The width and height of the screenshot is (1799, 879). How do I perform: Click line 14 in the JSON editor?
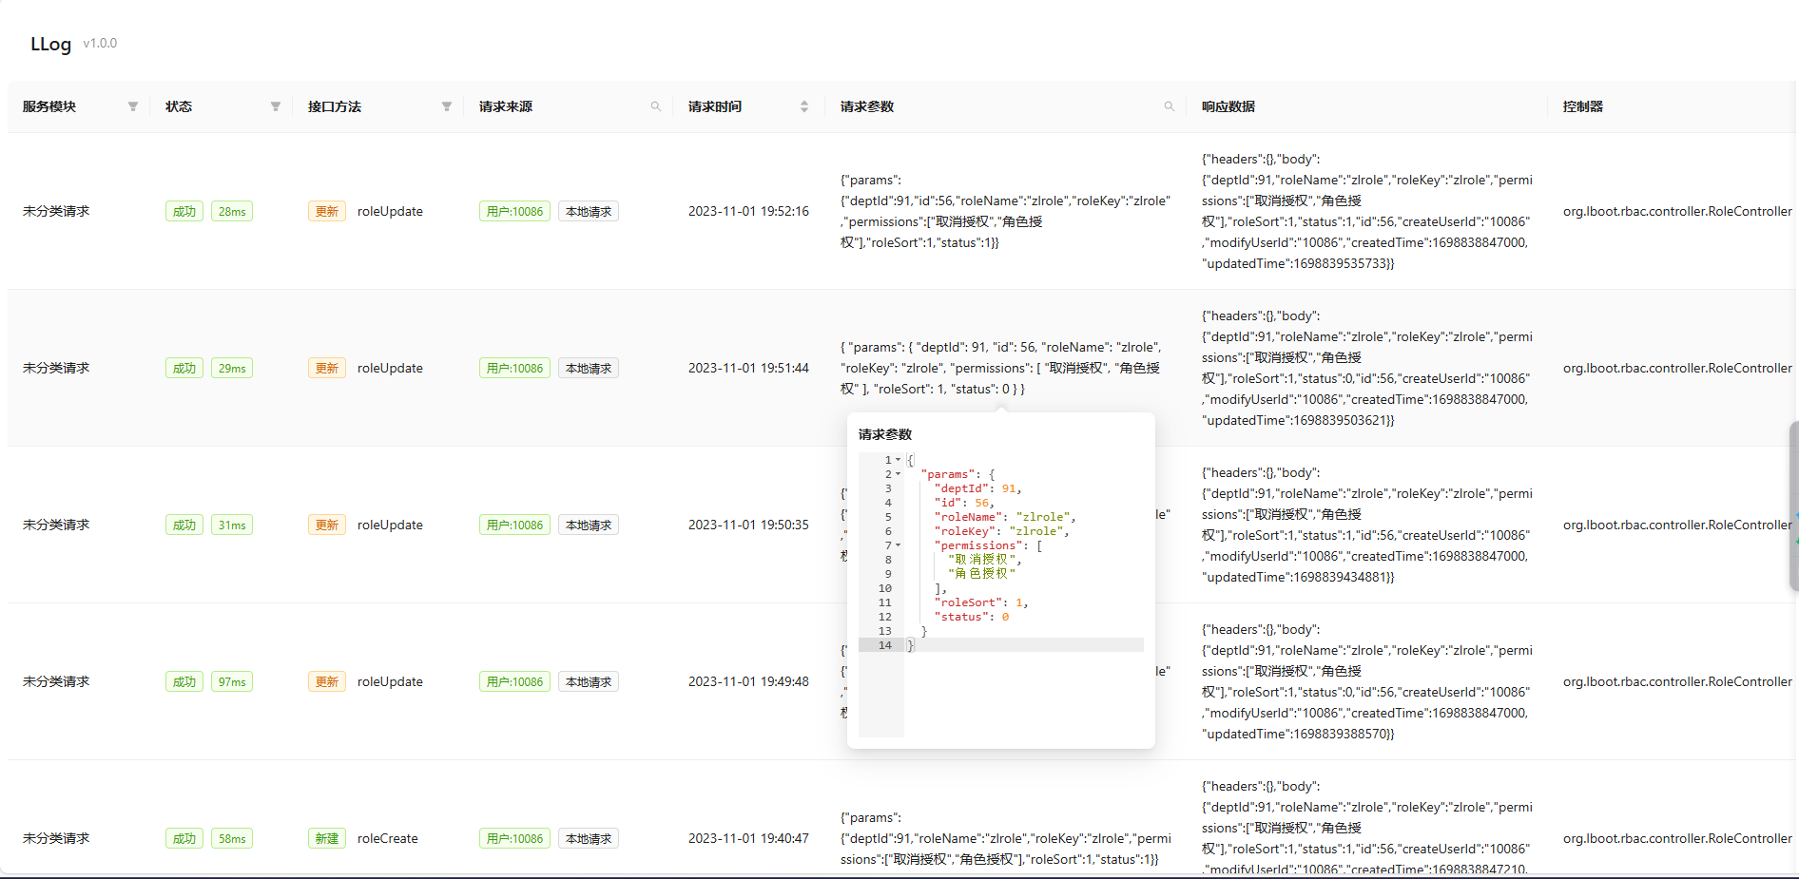coord(998,645)
